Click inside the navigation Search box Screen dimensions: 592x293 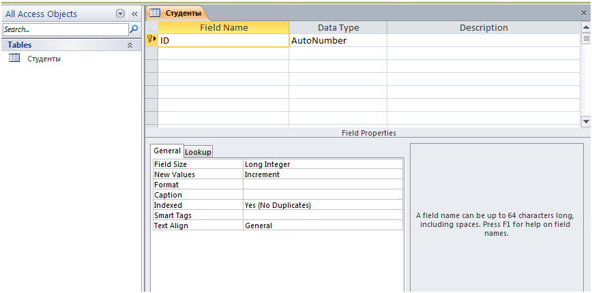(65, 29)
